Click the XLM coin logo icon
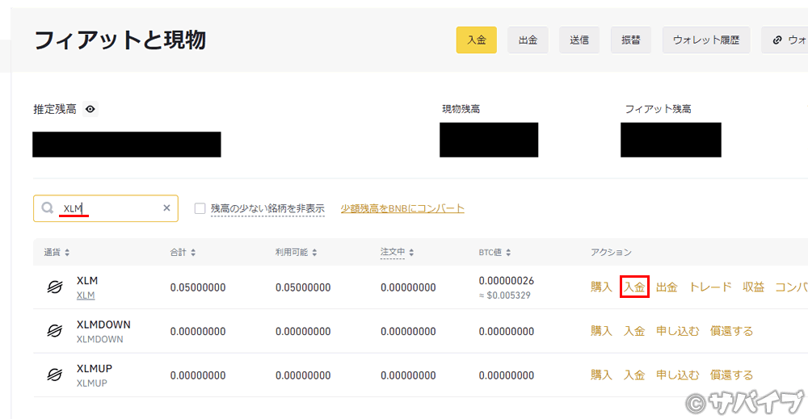The width and height of the screenshot is (808, 419). [55, 287]
